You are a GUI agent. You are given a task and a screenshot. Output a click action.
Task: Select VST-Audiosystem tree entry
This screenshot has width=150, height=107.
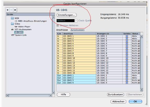click(x=23, y=30)
